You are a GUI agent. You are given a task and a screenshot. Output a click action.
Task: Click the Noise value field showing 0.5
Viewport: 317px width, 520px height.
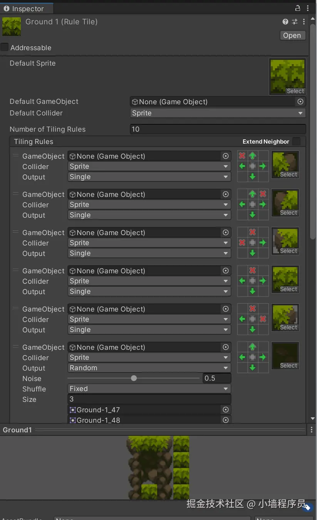(x=217, y=378)
